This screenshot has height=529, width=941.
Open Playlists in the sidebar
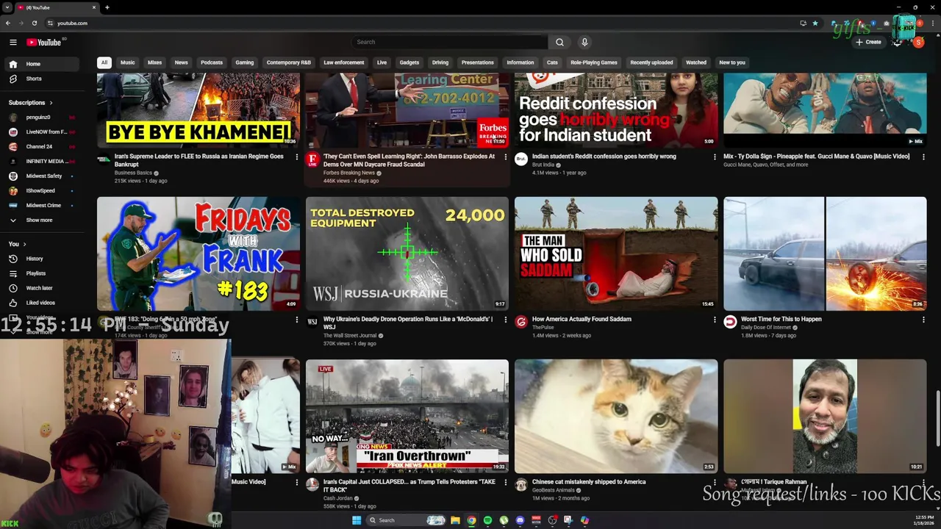tap(41, 273)
